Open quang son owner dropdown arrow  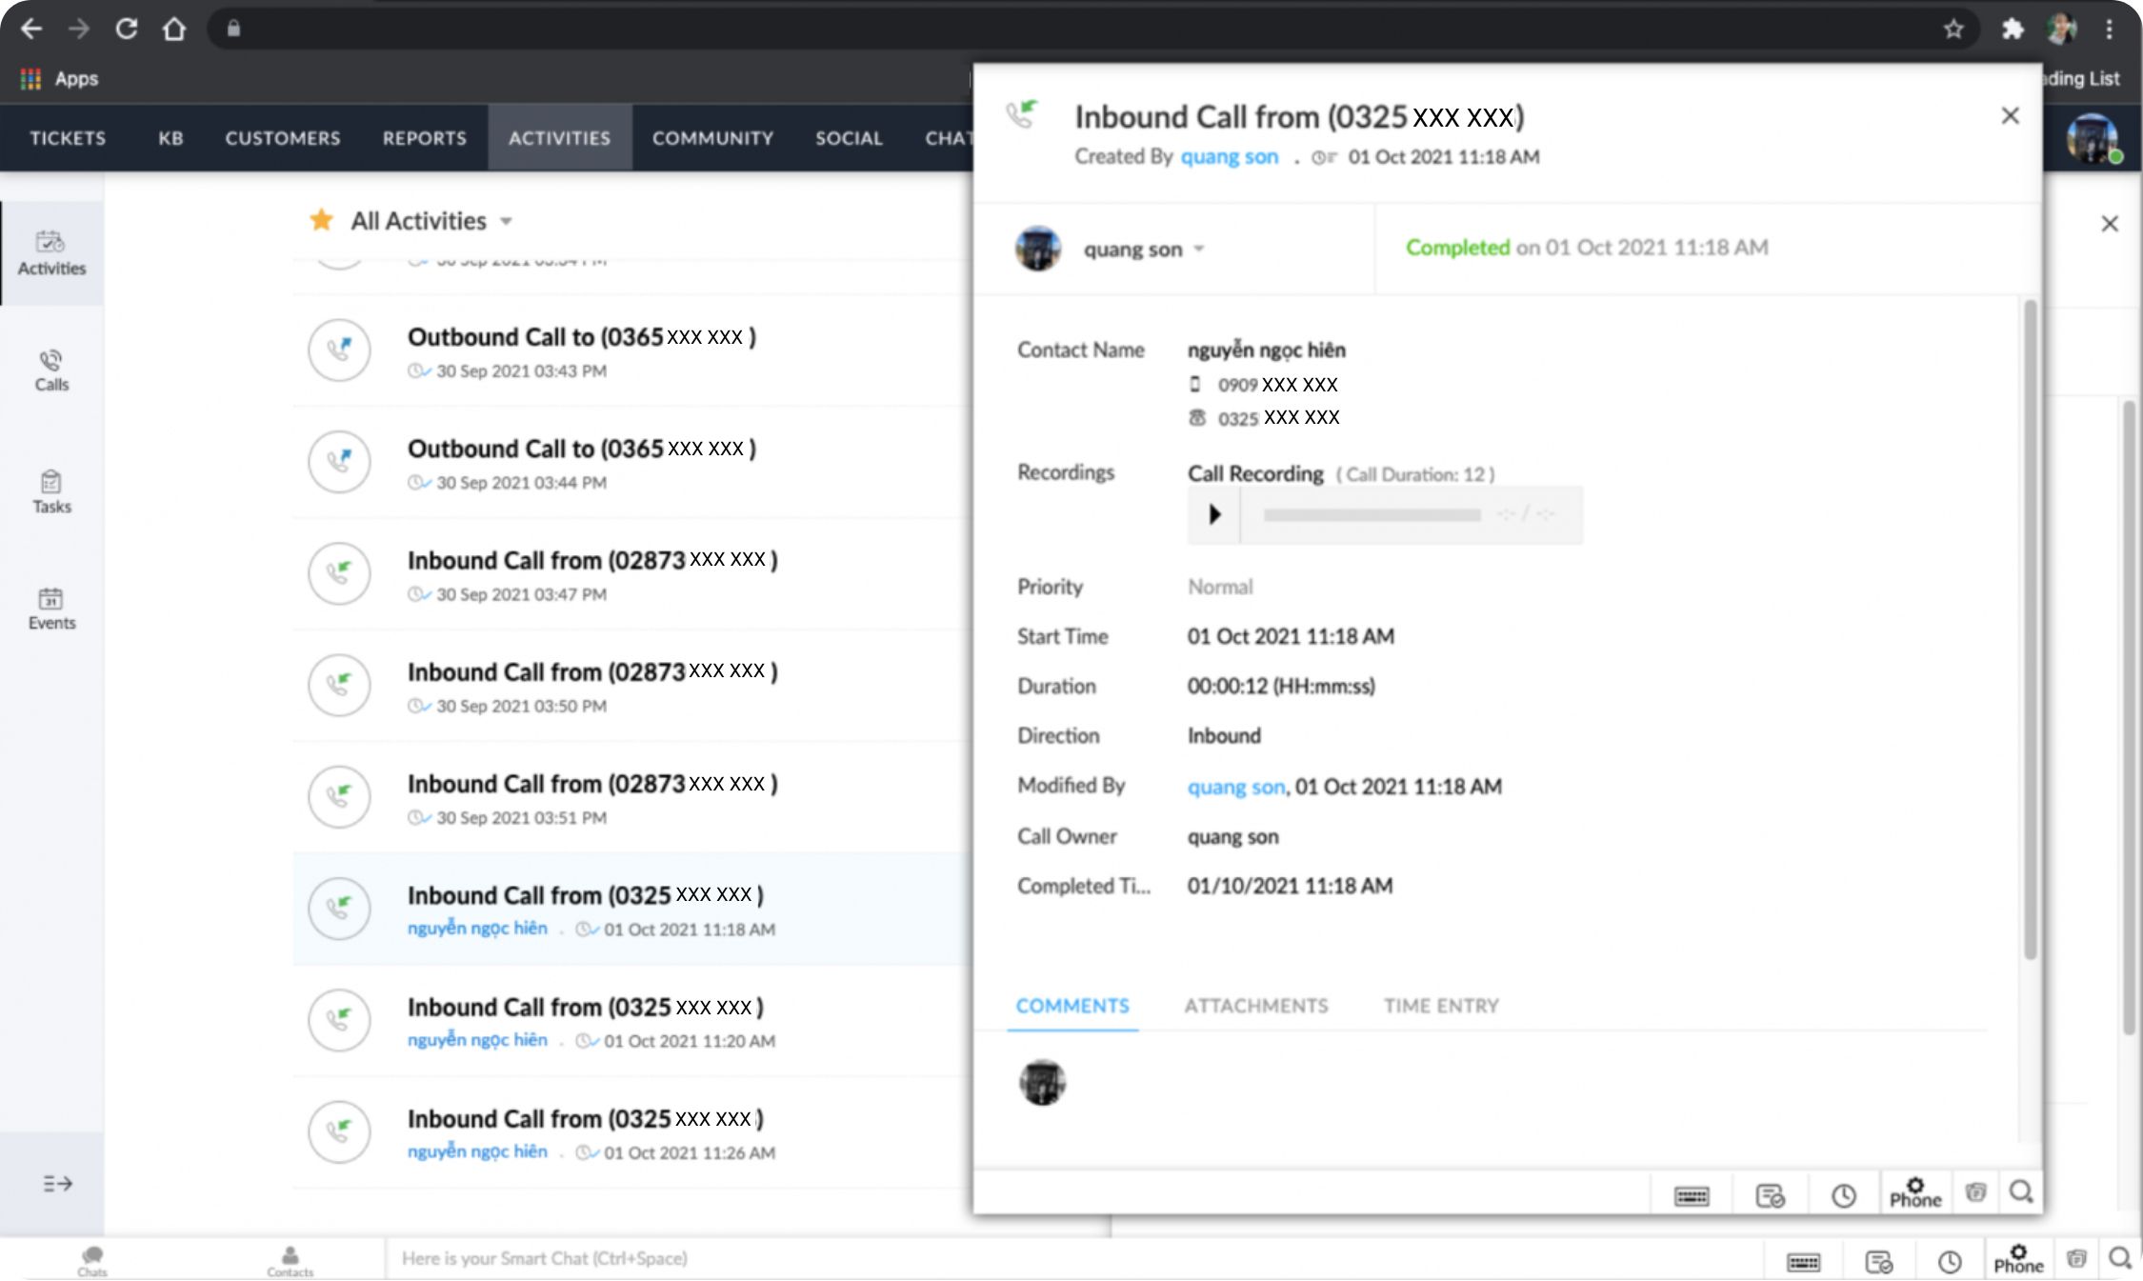(x=1199, y=249)
